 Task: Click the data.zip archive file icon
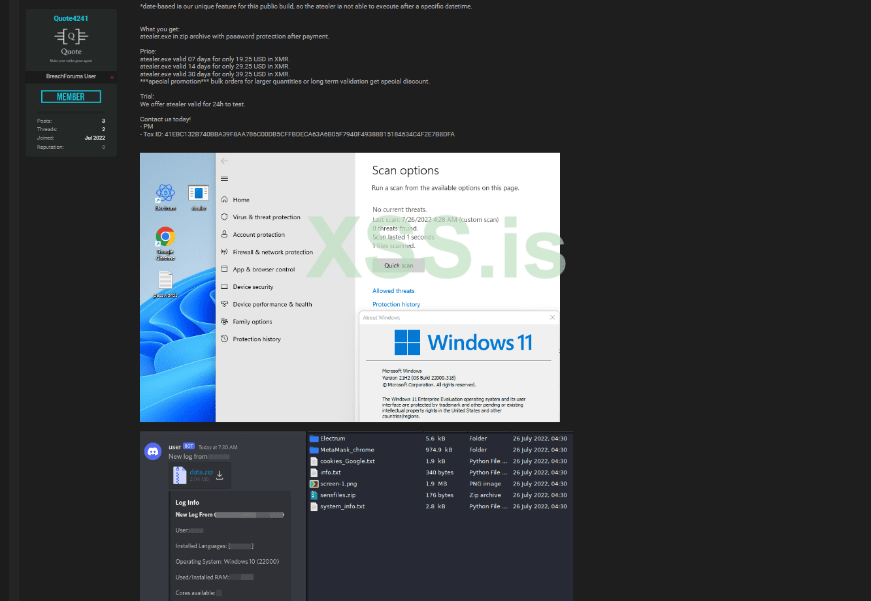pos(180,476)
